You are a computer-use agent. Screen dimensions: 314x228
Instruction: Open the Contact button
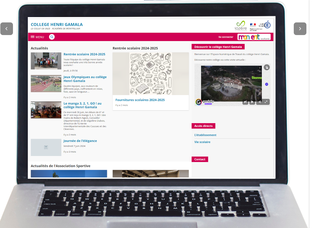[200, 159]
